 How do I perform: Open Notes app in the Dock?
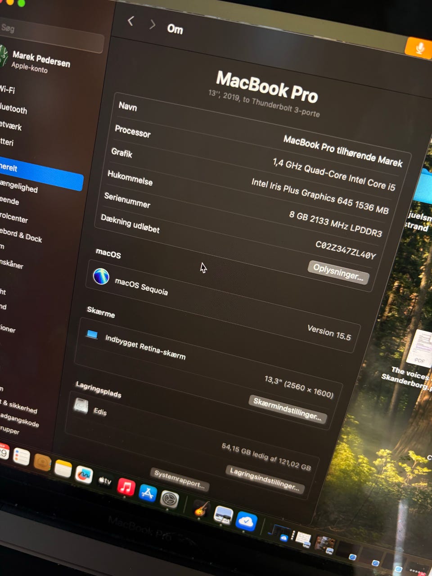tap(63, 468)
